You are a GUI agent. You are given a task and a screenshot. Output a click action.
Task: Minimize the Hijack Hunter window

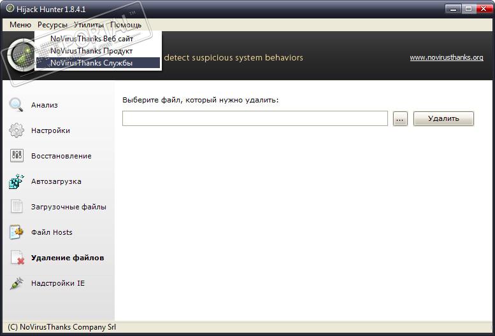(454, 9)
